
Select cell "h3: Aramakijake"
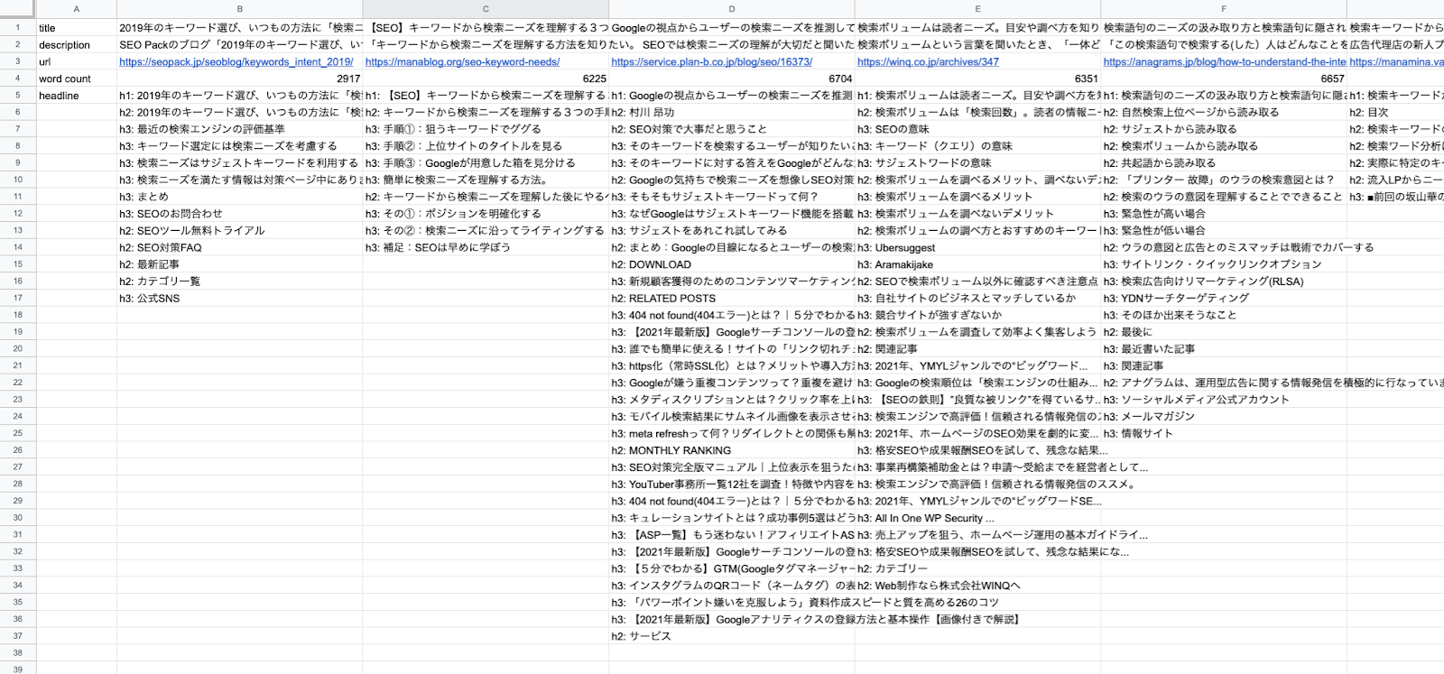[977, 264]
